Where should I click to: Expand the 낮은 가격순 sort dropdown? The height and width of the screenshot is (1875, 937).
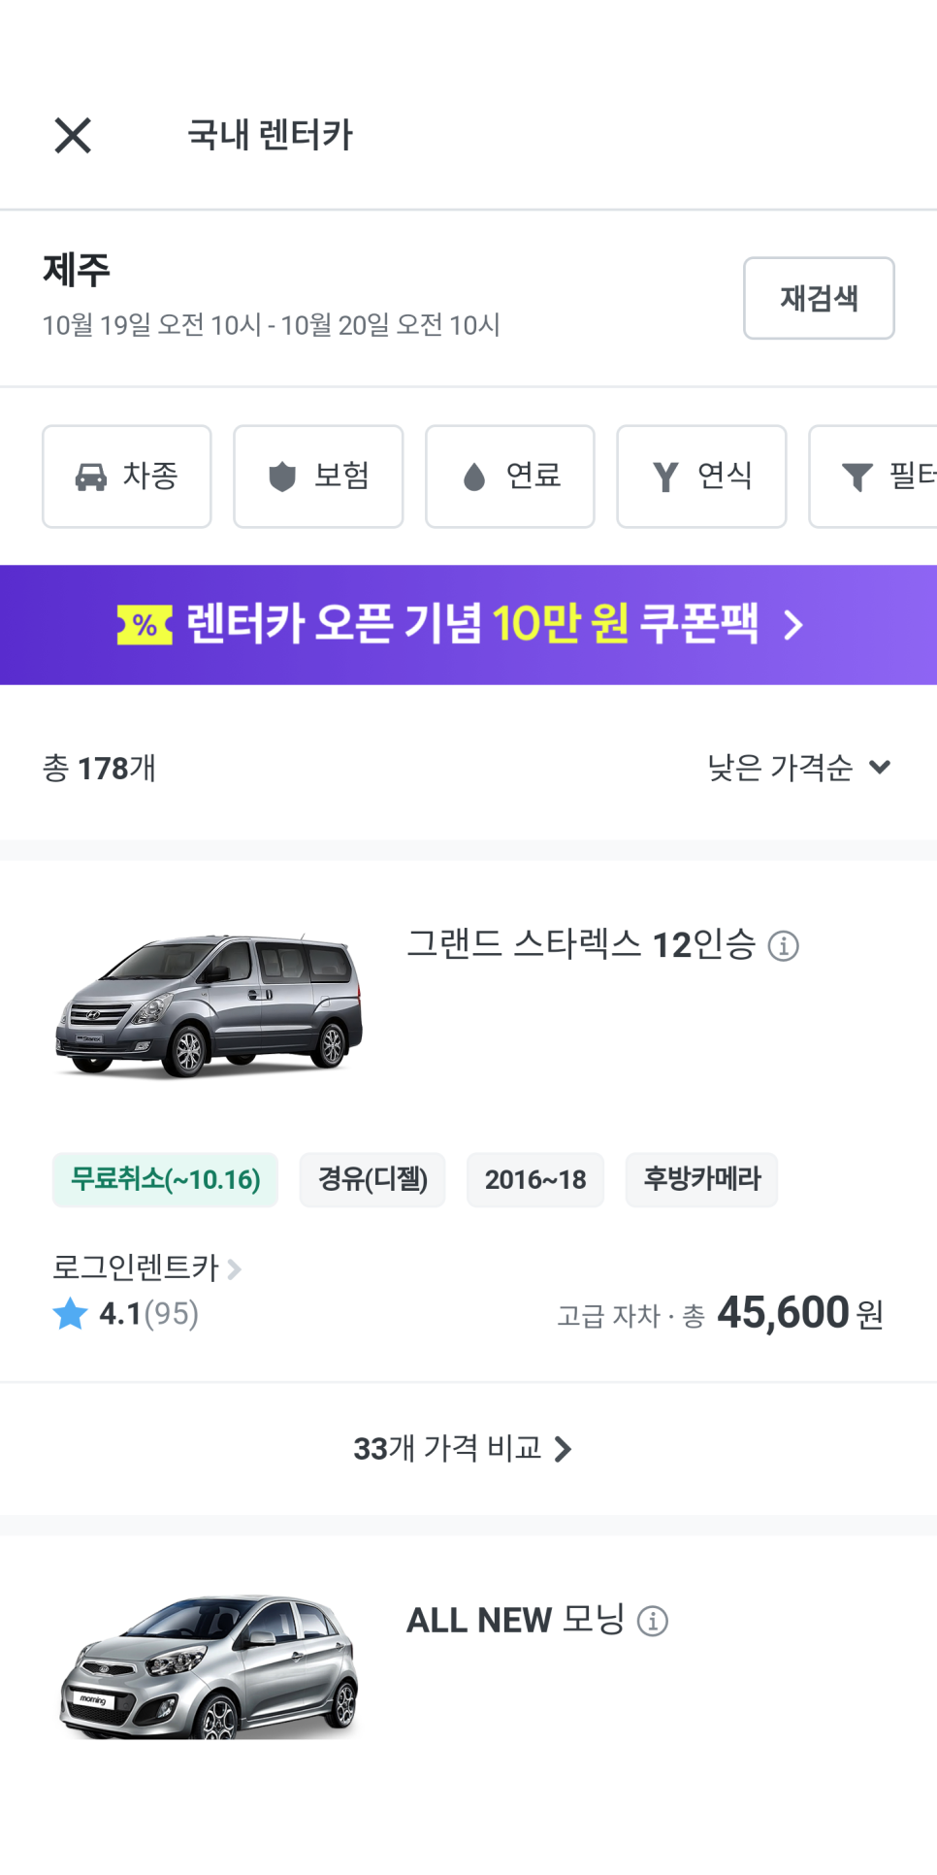[799, 768]
